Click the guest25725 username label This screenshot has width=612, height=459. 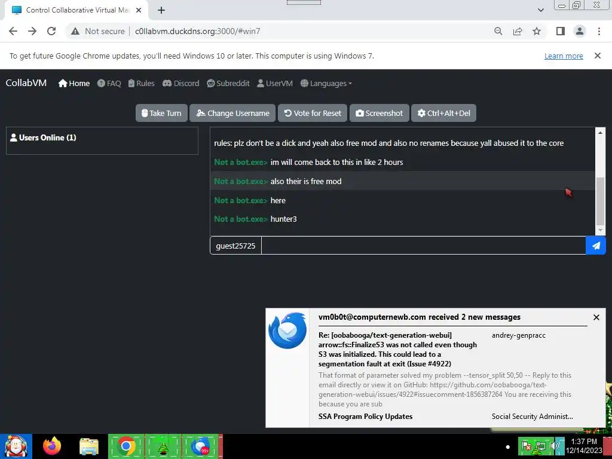(x=235, y=246)
